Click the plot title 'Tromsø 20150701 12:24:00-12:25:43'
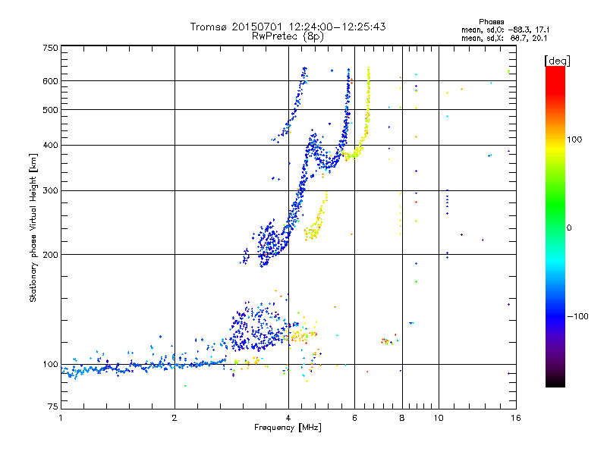The width and height of the screenshot is (607, 455). tap(288, 27)
